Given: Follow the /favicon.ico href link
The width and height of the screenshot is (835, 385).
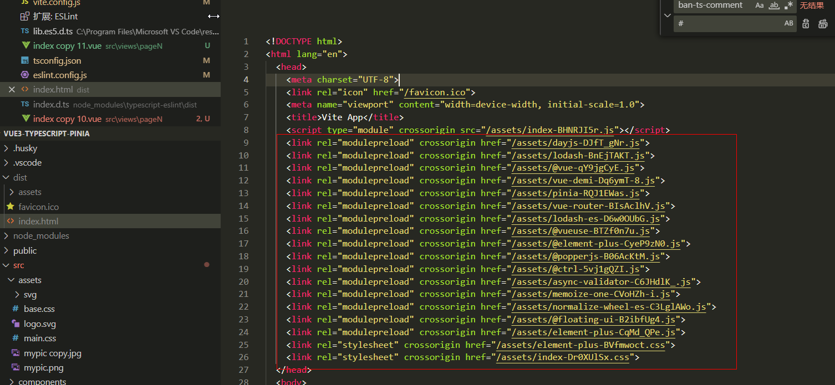Looking at the screenshot, I should [x=435, y=92].
